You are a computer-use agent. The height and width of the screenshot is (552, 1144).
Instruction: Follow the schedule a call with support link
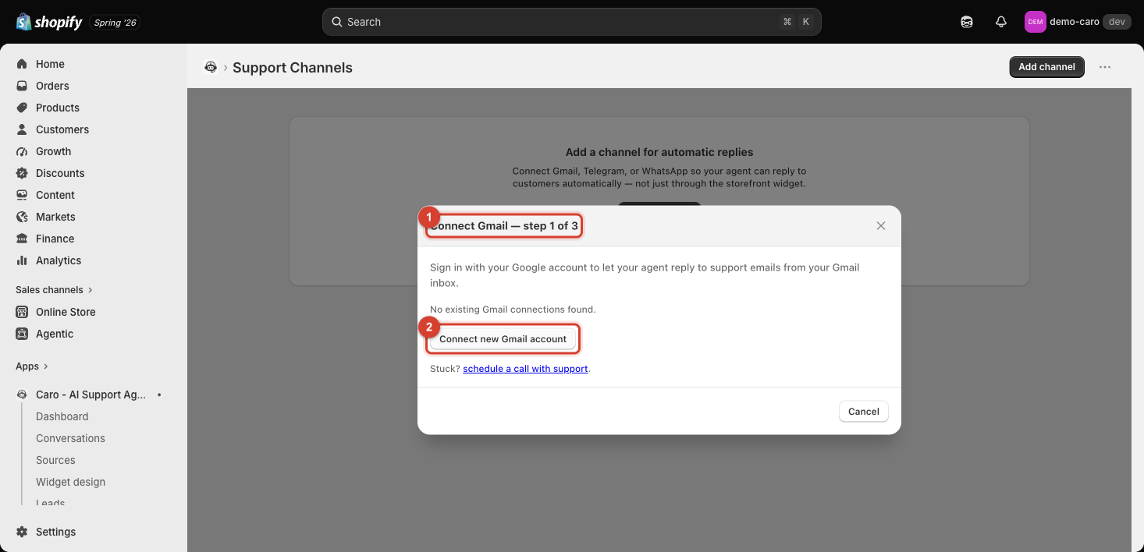(x=525, y=369)
